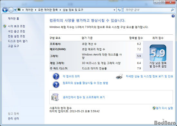Open 고급 도구 link
177x126 pixels.
(x=14, y=46)
